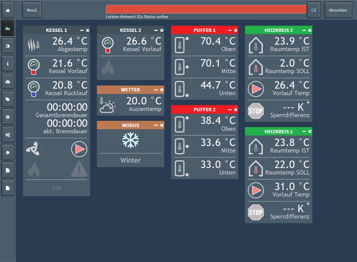This screenshot has height=262, width=357.
Task: Open the single gear settings icon
Action: click(x=8, y=117)
